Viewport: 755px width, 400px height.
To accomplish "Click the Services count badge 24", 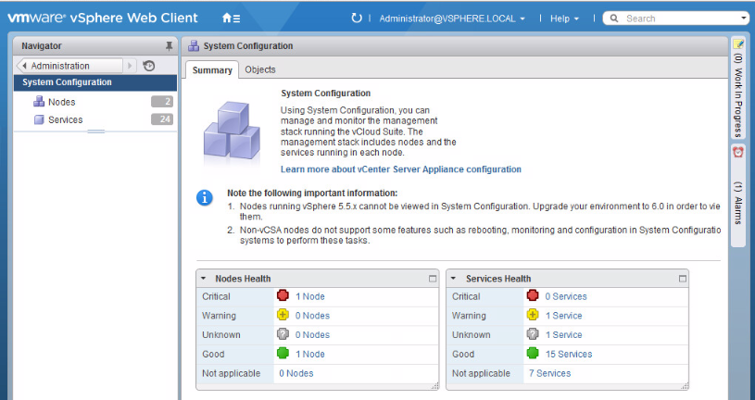I will point(162,119).
